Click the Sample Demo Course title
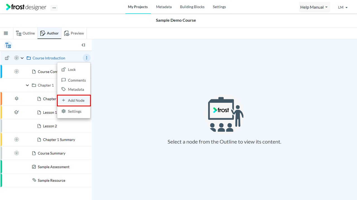Screen dimensions: 357x200 [x=176, y=20]
